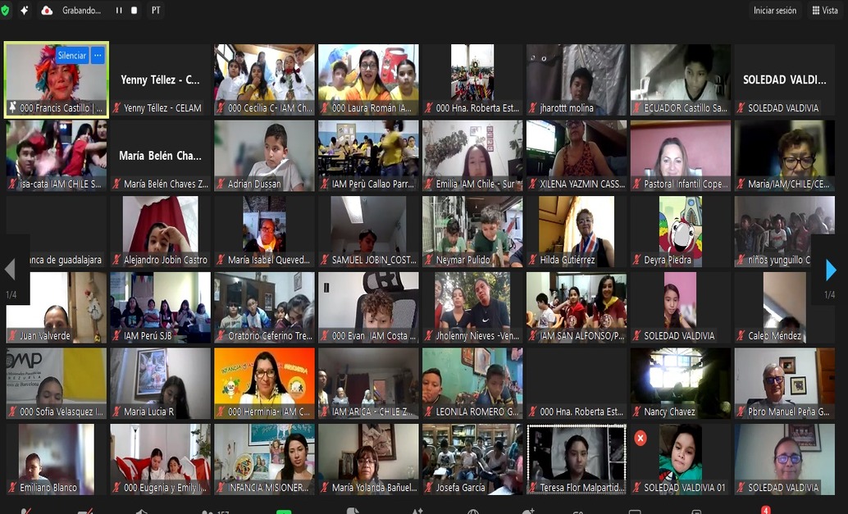Open the Vista layout dropdown
Screen dimensions: 848x514
(x=825, y=11)
